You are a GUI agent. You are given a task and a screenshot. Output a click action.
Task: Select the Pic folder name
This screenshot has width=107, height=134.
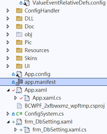click(28, 42)
